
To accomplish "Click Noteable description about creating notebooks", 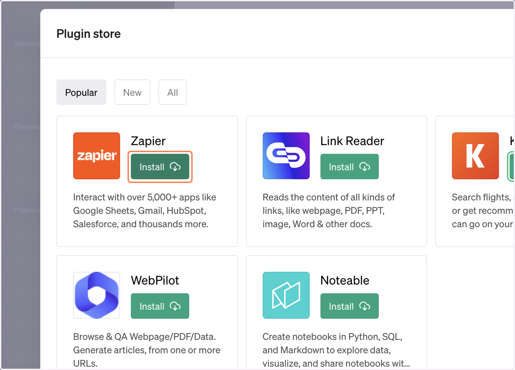I will [336, 350].
